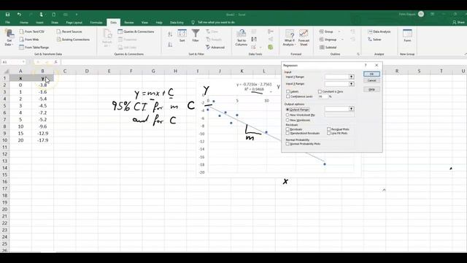Viewport: 467px width, 263px height.
Task: Open What-If Analysis dropdown
Action: tap(289, 38)
